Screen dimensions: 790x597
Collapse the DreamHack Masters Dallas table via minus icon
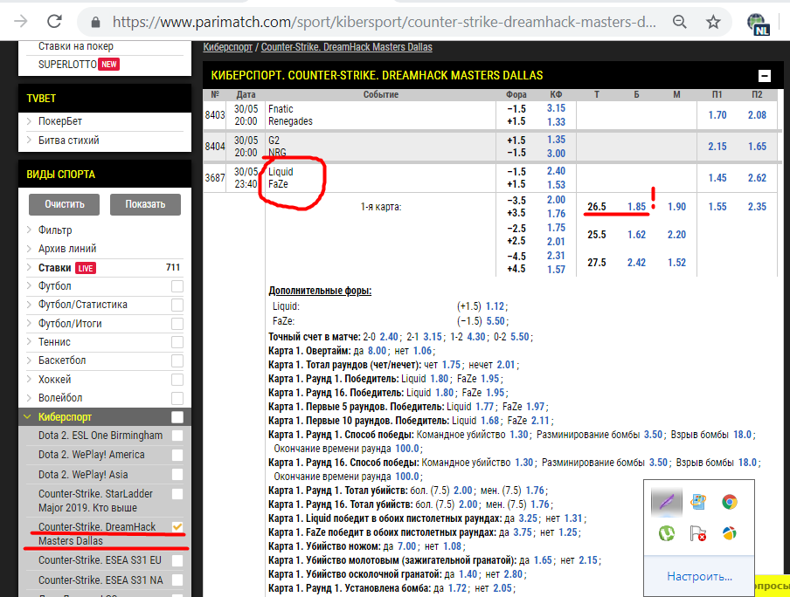coord(765,76)
